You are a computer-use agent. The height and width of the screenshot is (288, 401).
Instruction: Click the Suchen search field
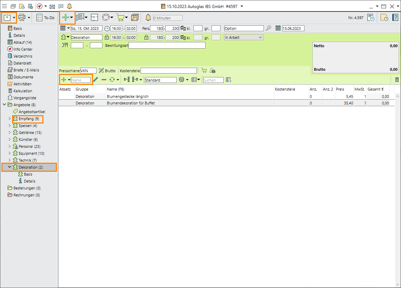(x=213, y=80)
